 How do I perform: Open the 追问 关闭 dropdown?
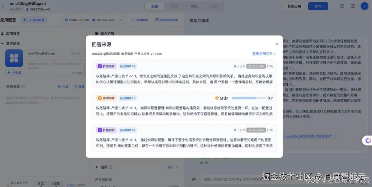pos(173,167)
